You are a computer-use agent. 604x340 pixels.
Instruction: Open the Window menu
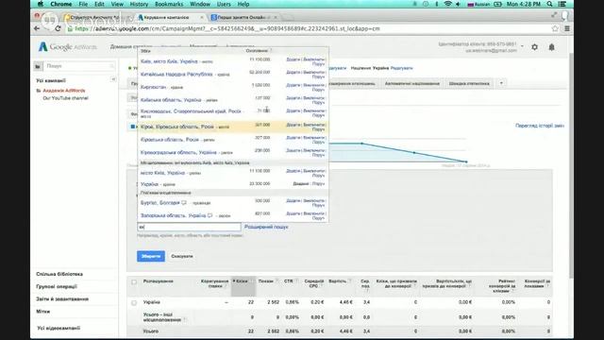[200, 4]
